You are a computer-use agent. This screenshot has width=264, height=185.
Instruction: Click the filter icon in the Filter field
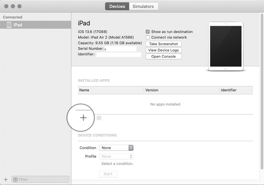pyautogui.click(x=15, y=179)
